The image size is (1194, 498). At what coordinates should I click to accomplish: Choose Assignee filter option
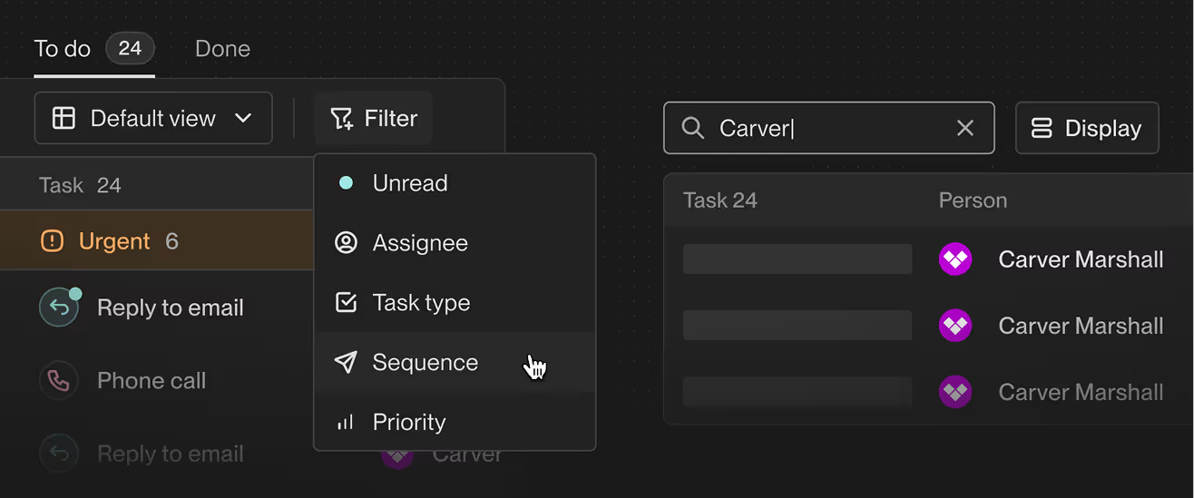coord(419,243)
